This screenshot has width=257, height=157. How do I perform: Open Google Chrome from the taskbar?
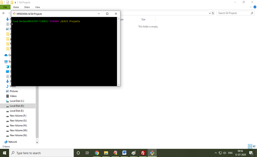click(97, 153)
